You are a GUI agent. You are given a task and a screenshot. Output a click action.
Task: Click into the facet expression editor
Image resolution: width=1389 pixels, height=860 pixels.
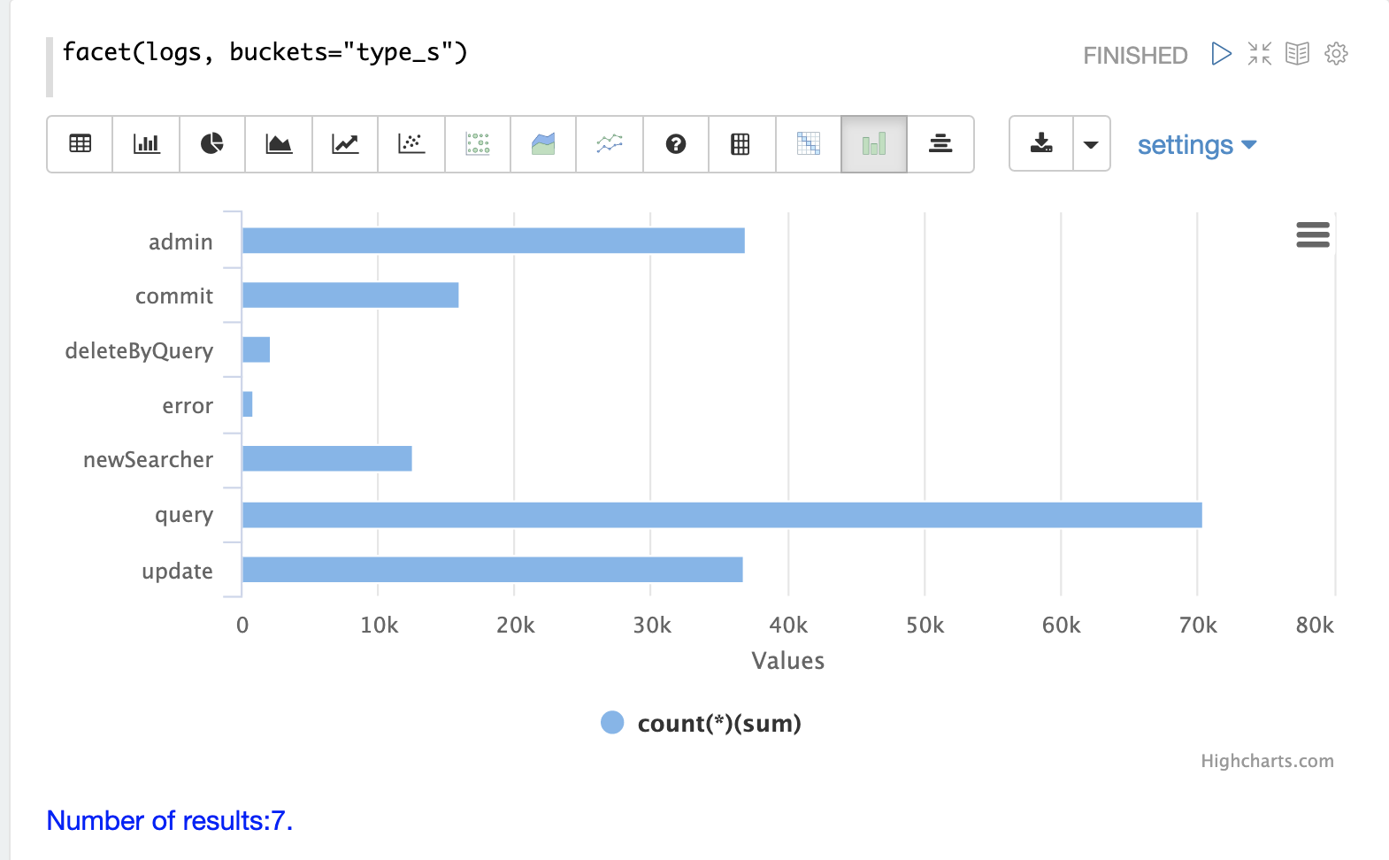(265, 53)
